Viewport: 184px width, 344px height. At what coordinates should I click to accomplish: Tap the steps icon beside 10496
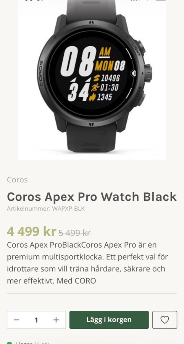point(97,78)
